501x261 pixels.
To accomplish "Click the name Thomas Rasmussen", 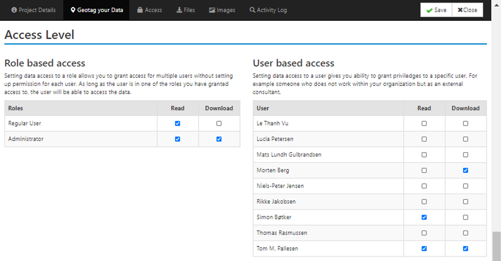I will tap(282, 233).
